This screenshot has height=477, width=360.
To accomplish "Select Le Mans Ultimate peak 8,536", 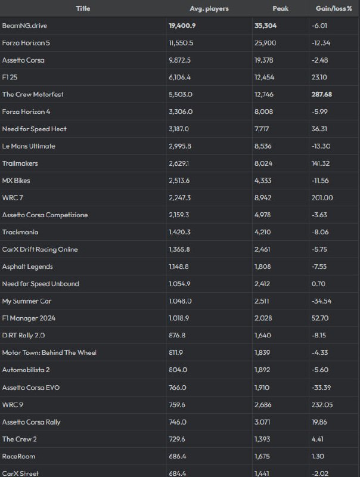I will pyautogui.click(x=263, y=146).
